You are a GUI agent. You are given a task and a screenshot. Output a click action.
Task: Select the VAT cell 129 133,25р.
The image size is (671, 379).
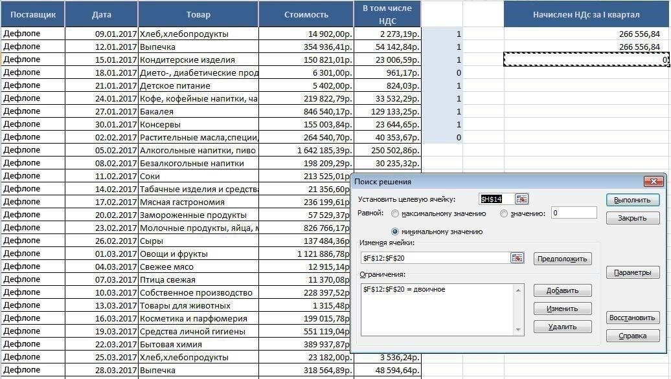tap(388, 111)
